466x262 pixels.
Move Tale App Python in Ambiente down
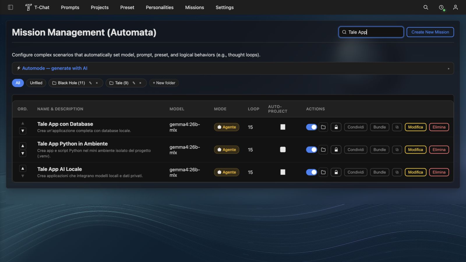tap(23, 153)
